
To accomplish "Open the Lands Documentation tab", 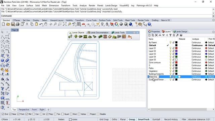I will 98,33.
